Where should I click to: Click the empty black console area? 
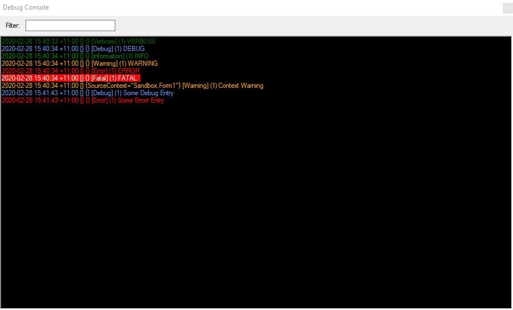coord(256,204)
